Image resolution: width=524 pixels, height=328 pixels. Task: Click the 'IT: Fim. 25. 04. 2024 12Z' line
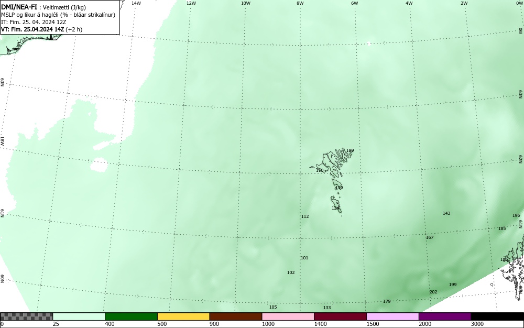pyautogui.click(x=34, y=22)
